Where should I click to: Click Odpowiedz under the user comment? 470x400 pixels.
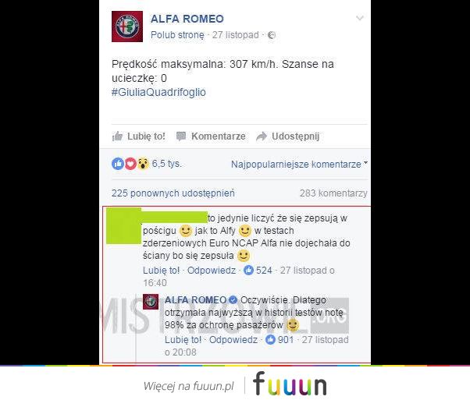[212, 271]
